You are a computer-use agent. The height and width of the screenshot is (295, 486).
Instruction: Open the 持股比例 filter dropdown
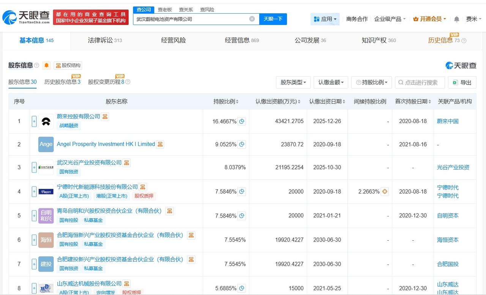click(x=372, y=82)
